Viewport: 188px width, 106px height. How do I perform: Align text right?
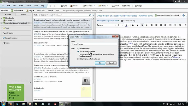point(161,25)
